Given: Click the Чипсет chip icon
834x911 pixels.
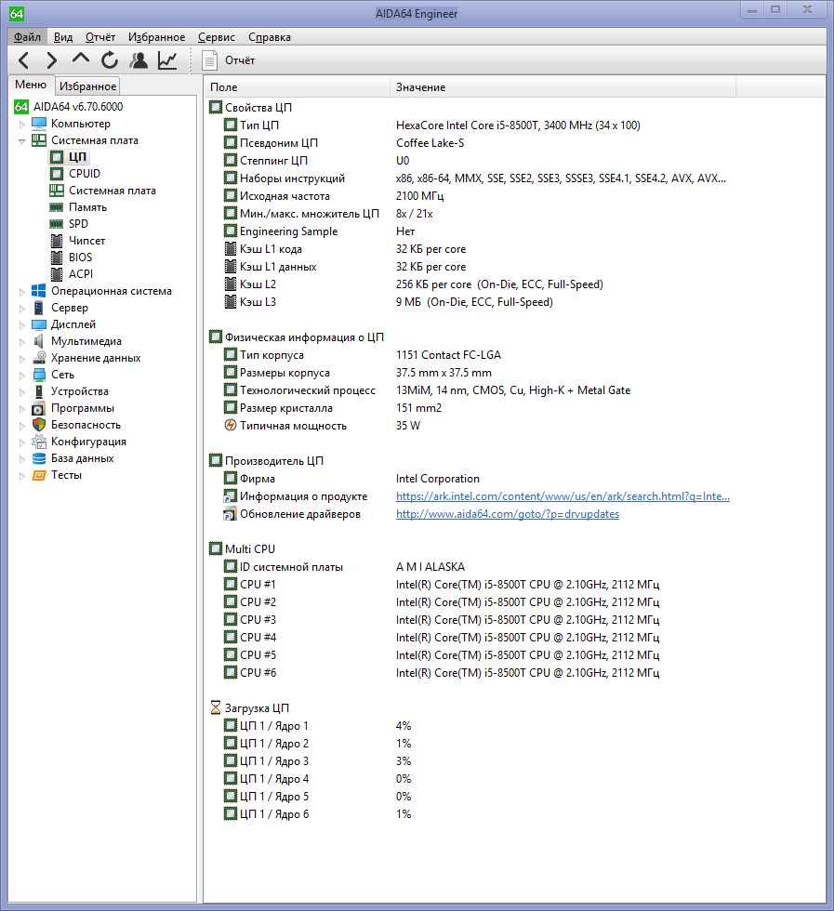Looking at the screenshot, I should coord(57,241).
